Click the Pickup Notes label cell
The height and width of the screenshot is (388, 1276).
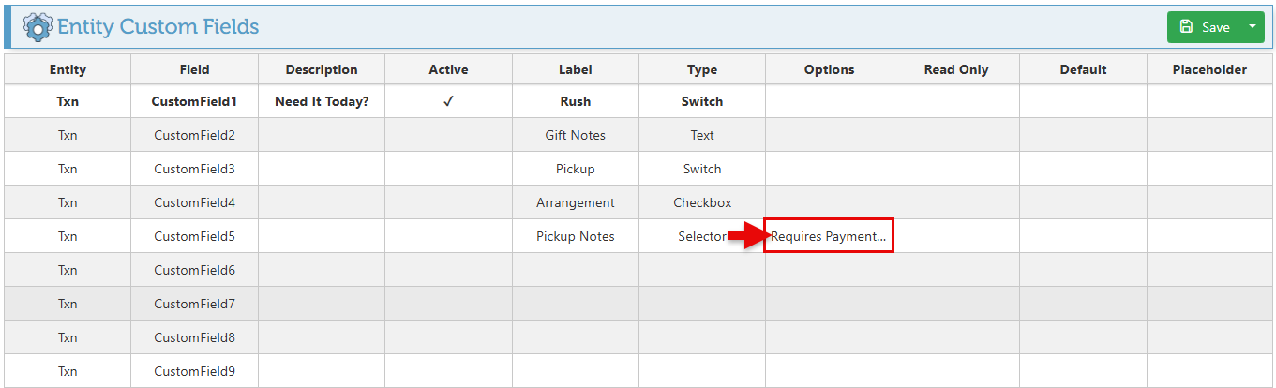click(575, 236)
